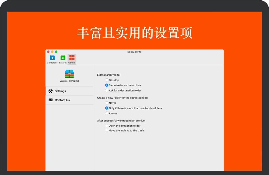
Task: Maximize the BestZip Pro window with green button
Action: click(x=56, y=52)
